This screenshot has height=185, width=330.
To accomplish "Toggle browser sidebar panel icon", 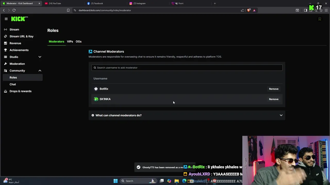I will 306,10.
